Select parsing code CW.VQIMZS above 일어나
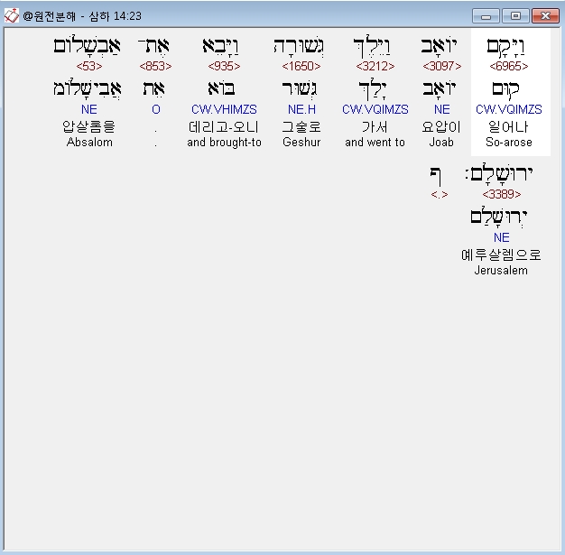This screenshot has width=565, height=555. [x=509, y=109]
